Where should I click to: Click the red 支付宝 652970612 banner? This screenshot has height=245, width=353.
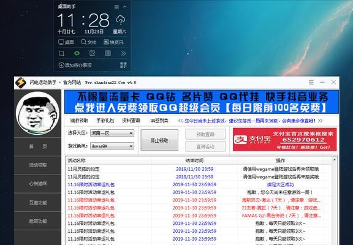[284, 140]
